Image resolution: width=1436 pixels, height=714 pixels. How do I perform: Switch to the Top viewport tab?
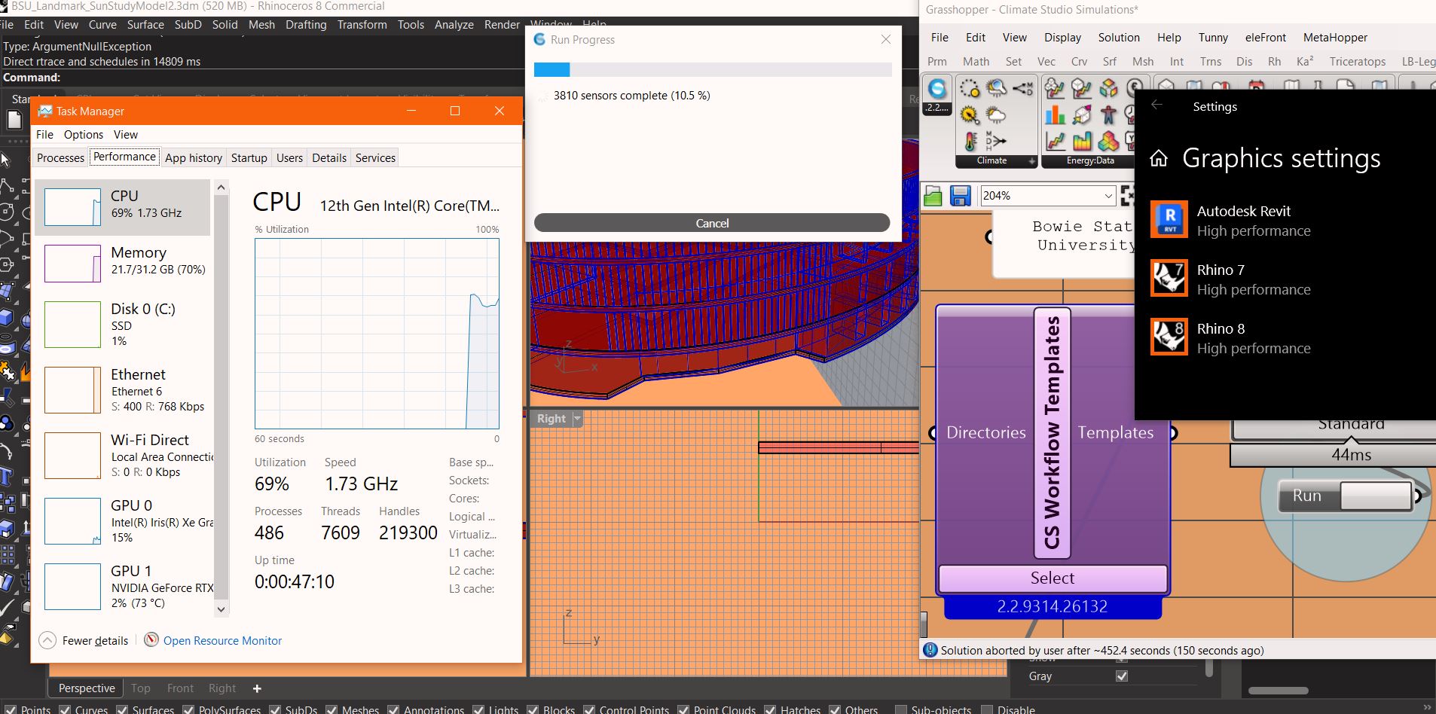click(140, 688)
